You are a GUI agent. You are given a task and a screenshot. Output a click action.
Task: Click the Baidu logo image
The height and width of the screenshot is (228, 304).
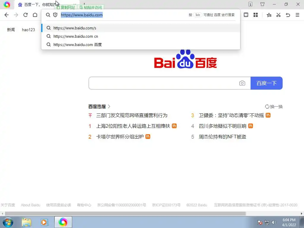(x=185, y=59)
